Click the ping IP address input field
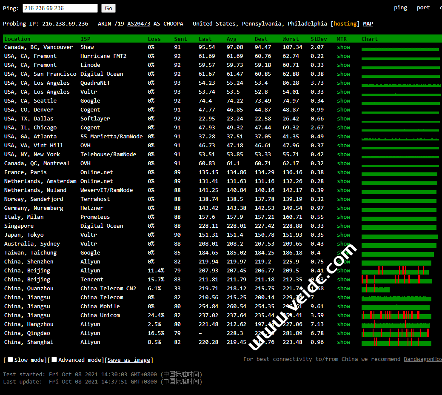This screenshot has height=395, width=442. (x=60, y=8)
